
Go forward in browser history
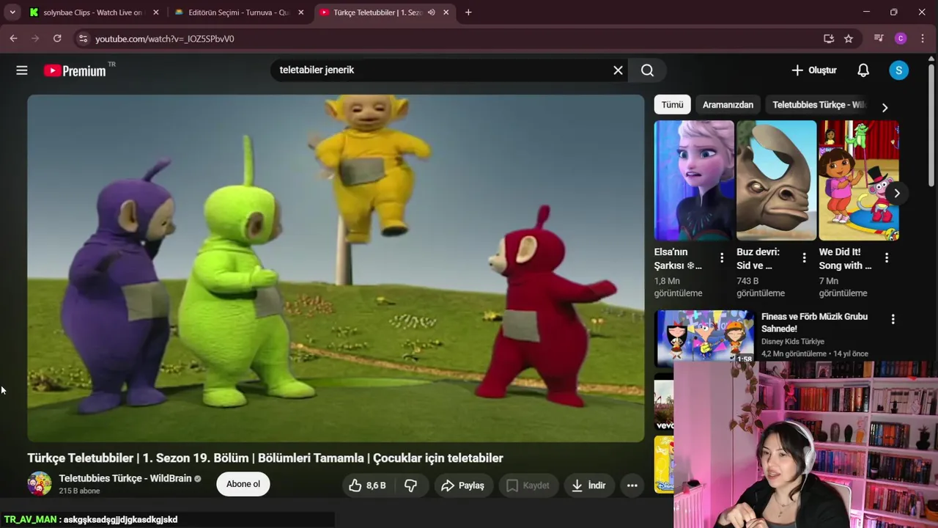pyautogui.click(x=35, y=39)
